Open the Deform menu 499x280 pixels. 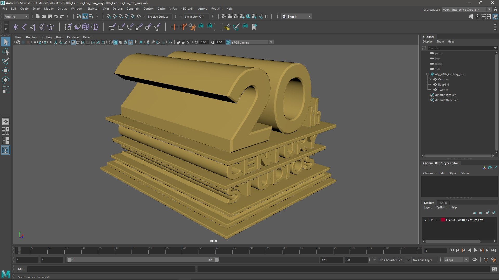pos(117,9)
